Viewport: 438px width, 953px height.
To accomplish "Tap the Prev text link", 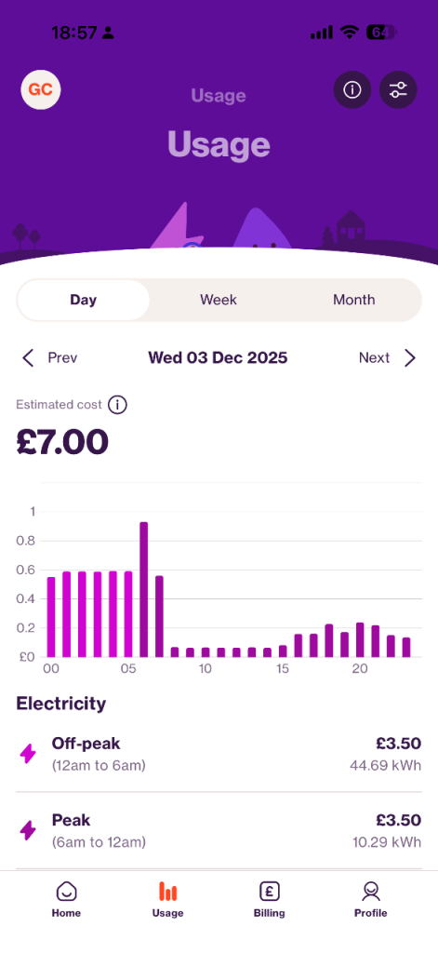I will click(x=62, y=358).
